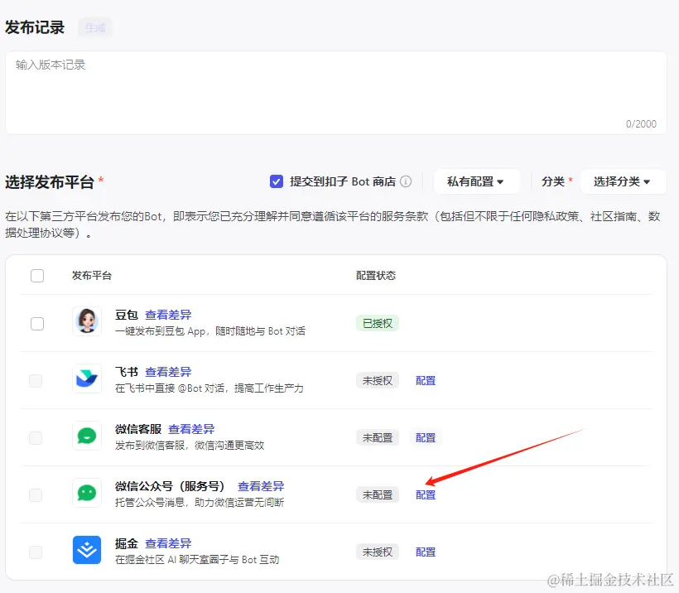Screen dimensions: 679x593
Task: Click the 掘金 blue platform icon
Action: pos(87,552)
